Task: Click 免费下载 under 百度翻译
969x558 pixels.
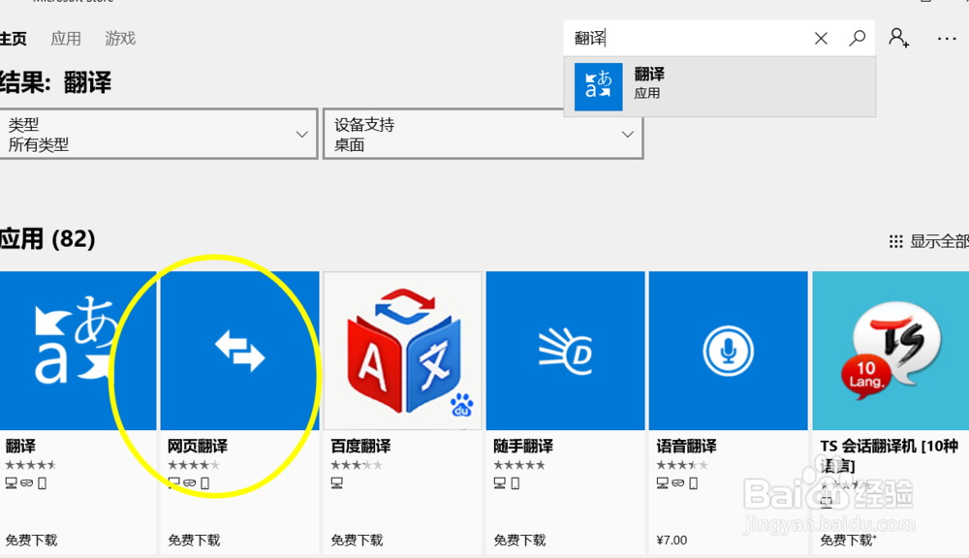Action: (x=357, y=541)
